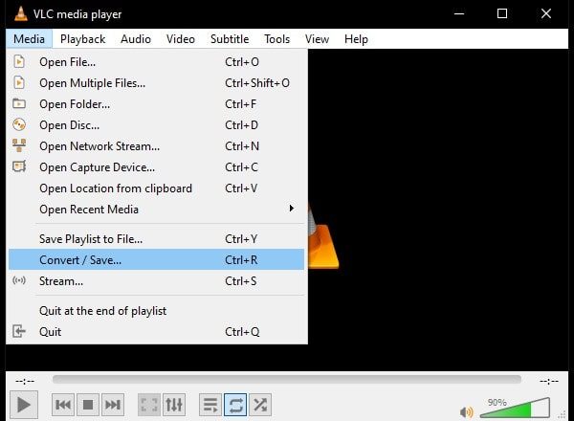Select Open Folder... menu entry
The width and height of the screenshot is (574, 421).
coord(156,104)
